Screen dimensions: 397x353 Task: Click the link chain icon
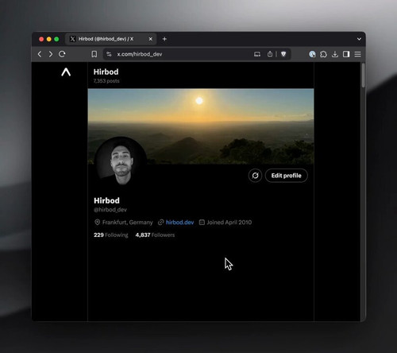tap(160, 223)
